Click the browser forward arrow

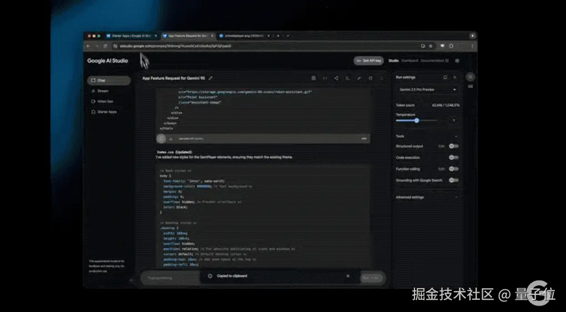point(97,46)
